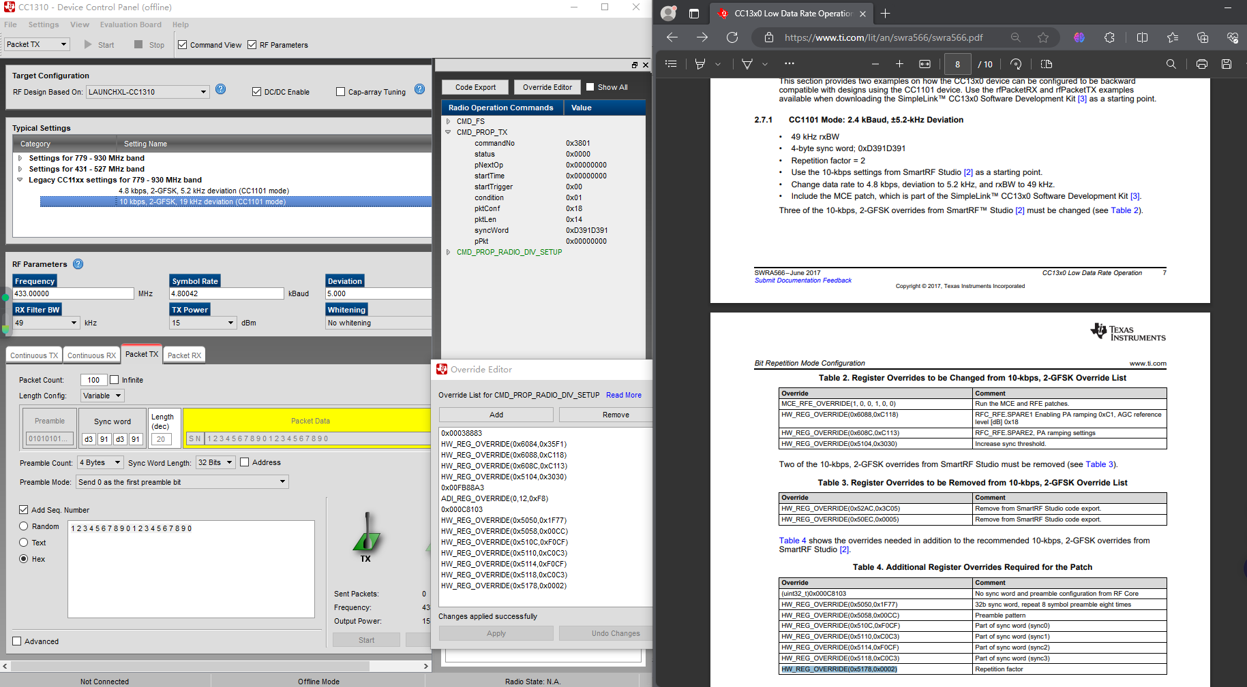Click Remove in Override Editor
This screenshot has height=687, width=1247.
click(x=605, y=415)
